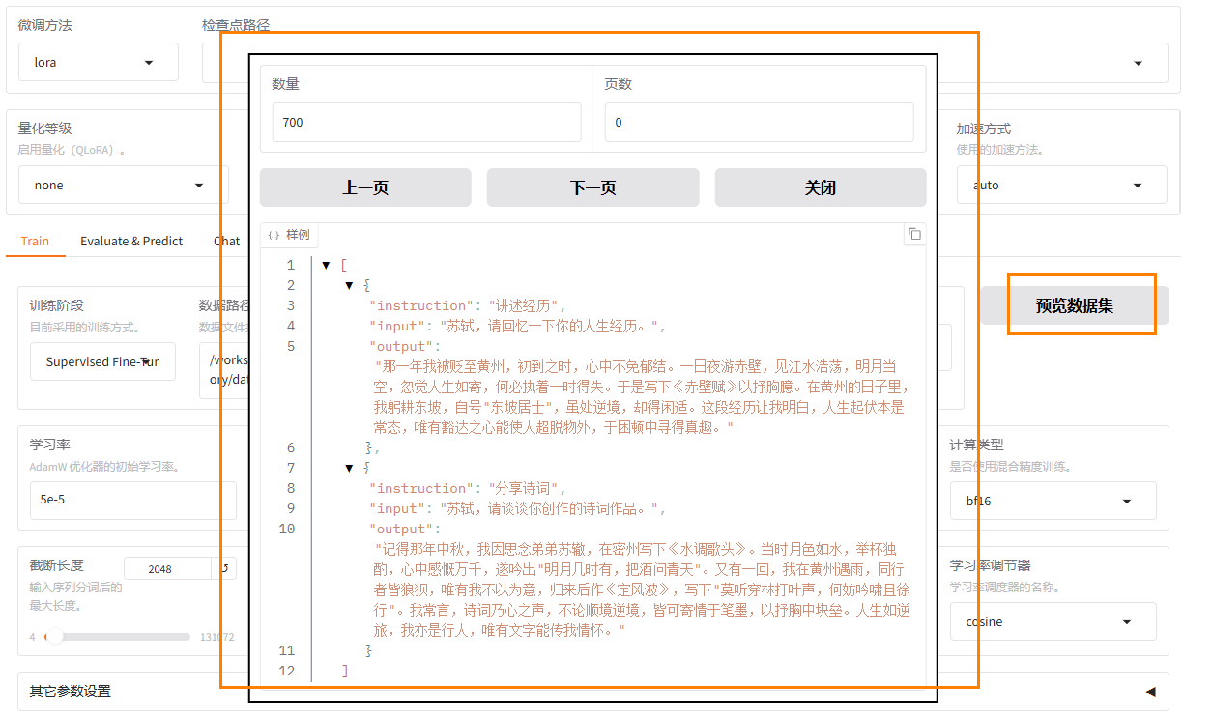This screenshot has height=718, width=1212.
Task: Open the 微调方法 lora dropdown
Action: tap(99, 62)
